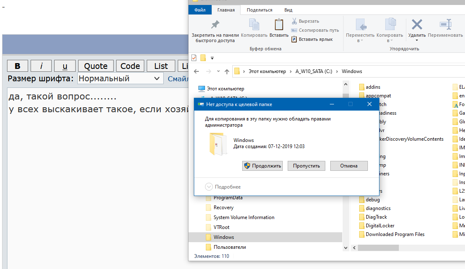Click Windows in the address bar breadcrumb
The height and width of the screenshot is (269, 465).
352,71
